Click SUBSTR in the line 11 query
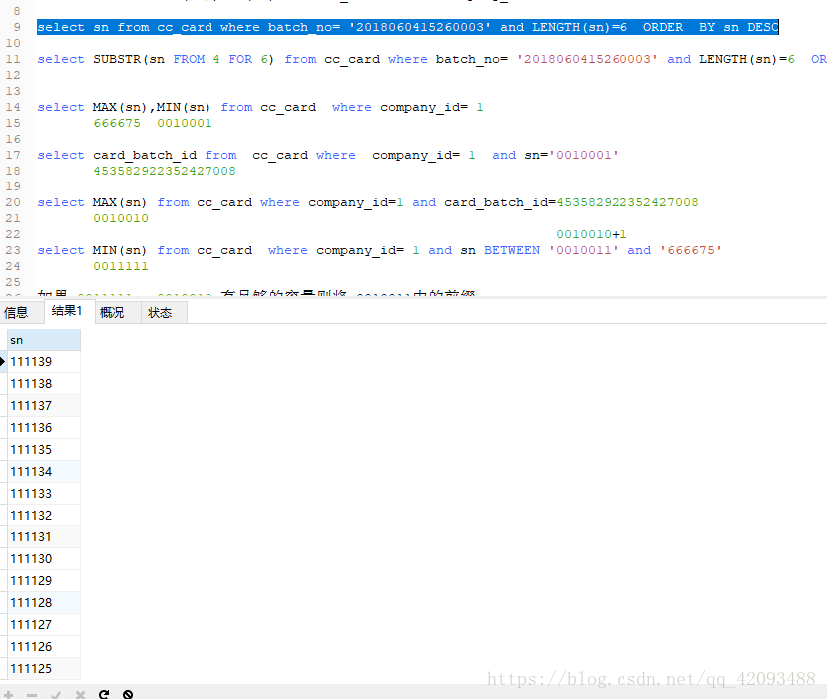Viewport: 827px width, 699px height. point(117,59)
